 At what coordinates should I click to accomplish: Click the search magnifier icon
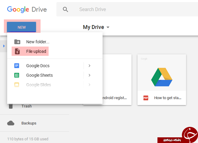65,10
